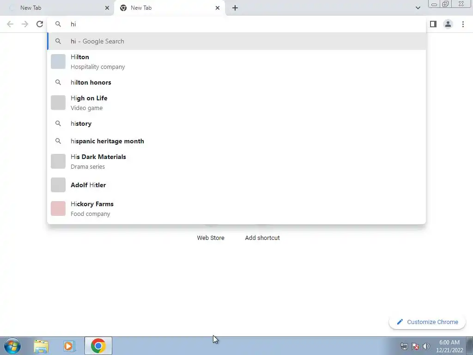
Task: Open the profile avatar menu
Action: (448, 24)
